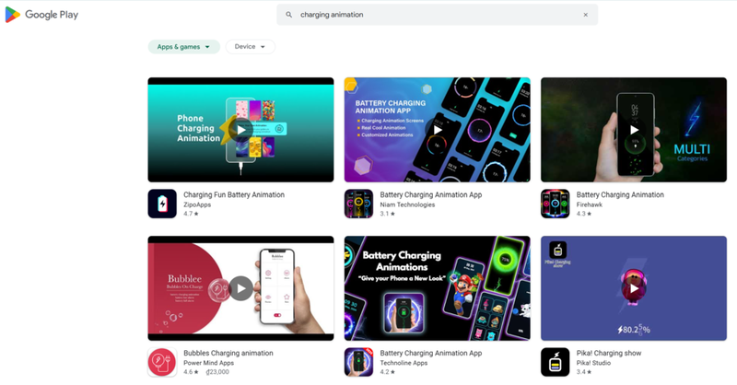The image size is (737, 385).
Task: Click the 3.1 star rating
Action: point(387,214)
